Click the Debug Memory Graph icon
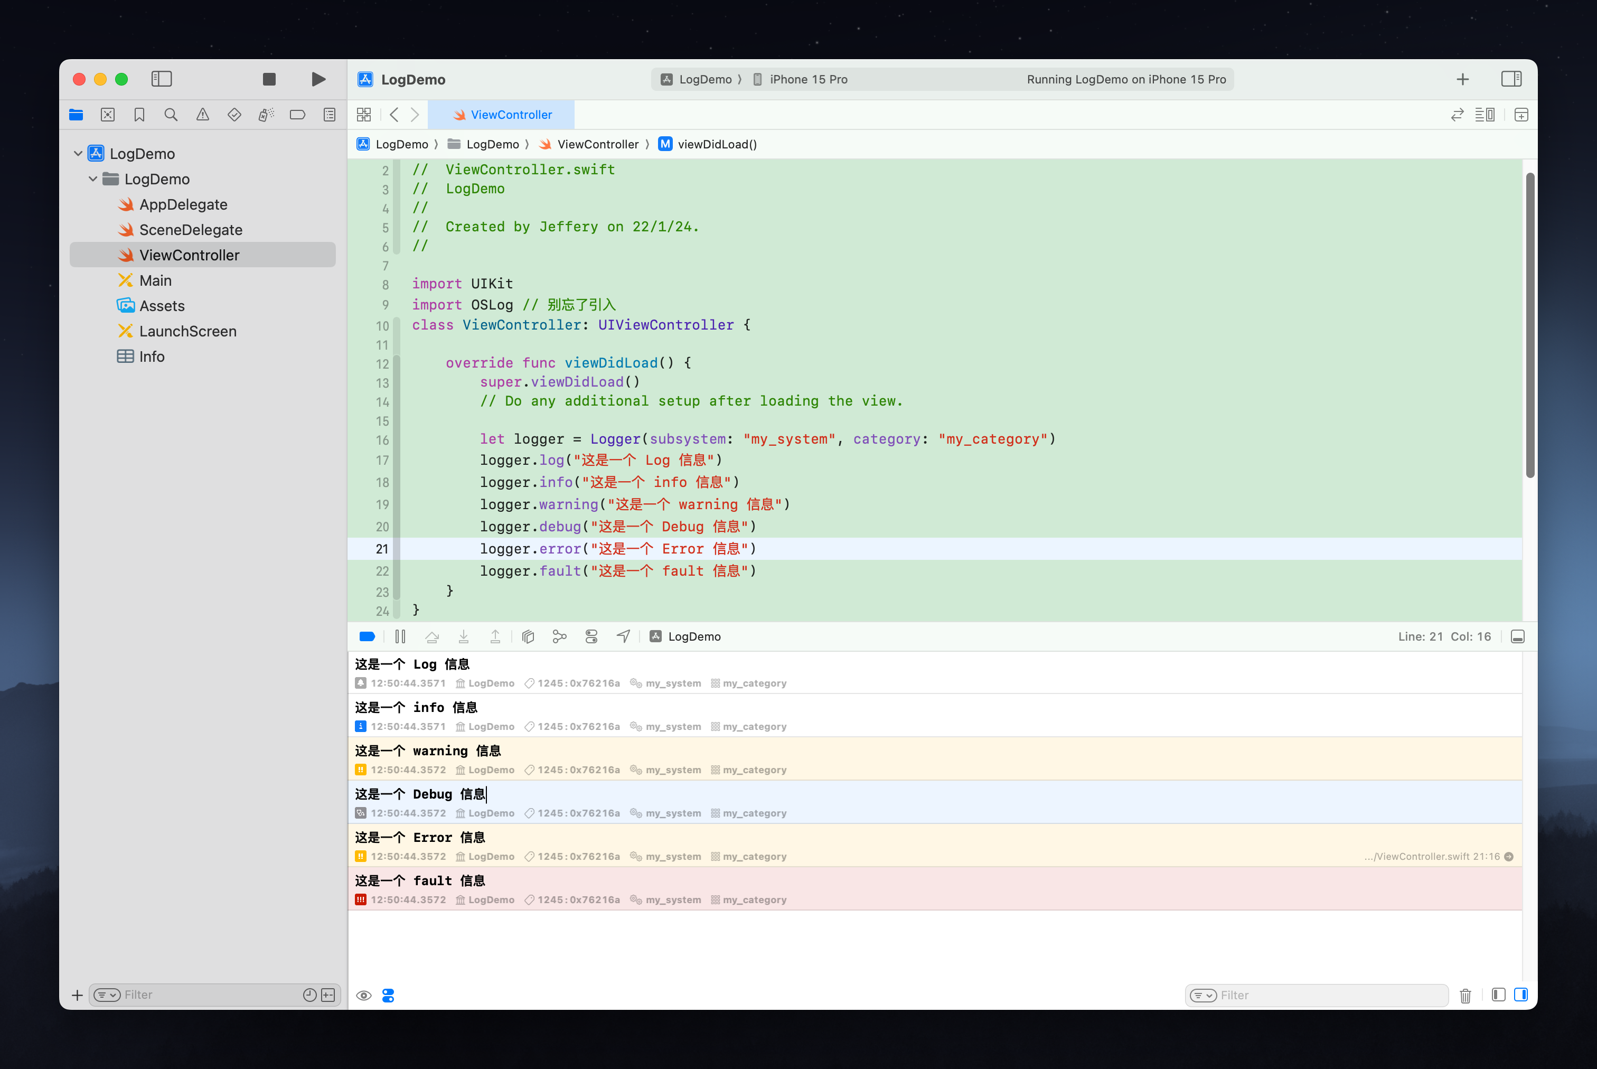Viewport: 1597px width, 1069px height. click(x=559, y=636)
